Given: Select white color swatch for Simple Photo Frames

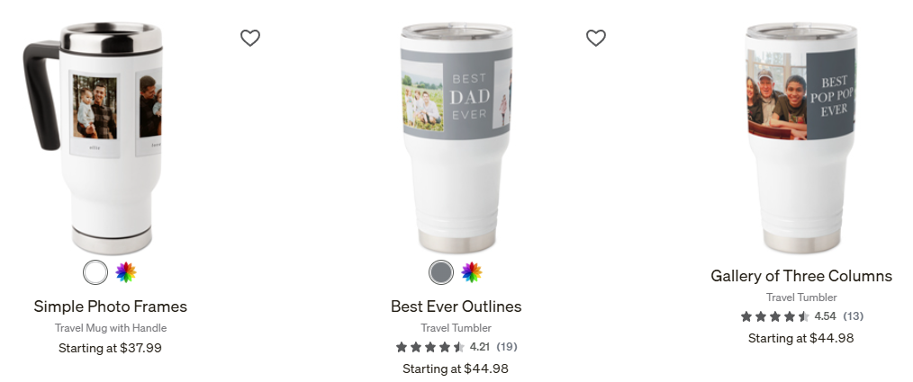Looking at the screenshot, I should (95, 272).
